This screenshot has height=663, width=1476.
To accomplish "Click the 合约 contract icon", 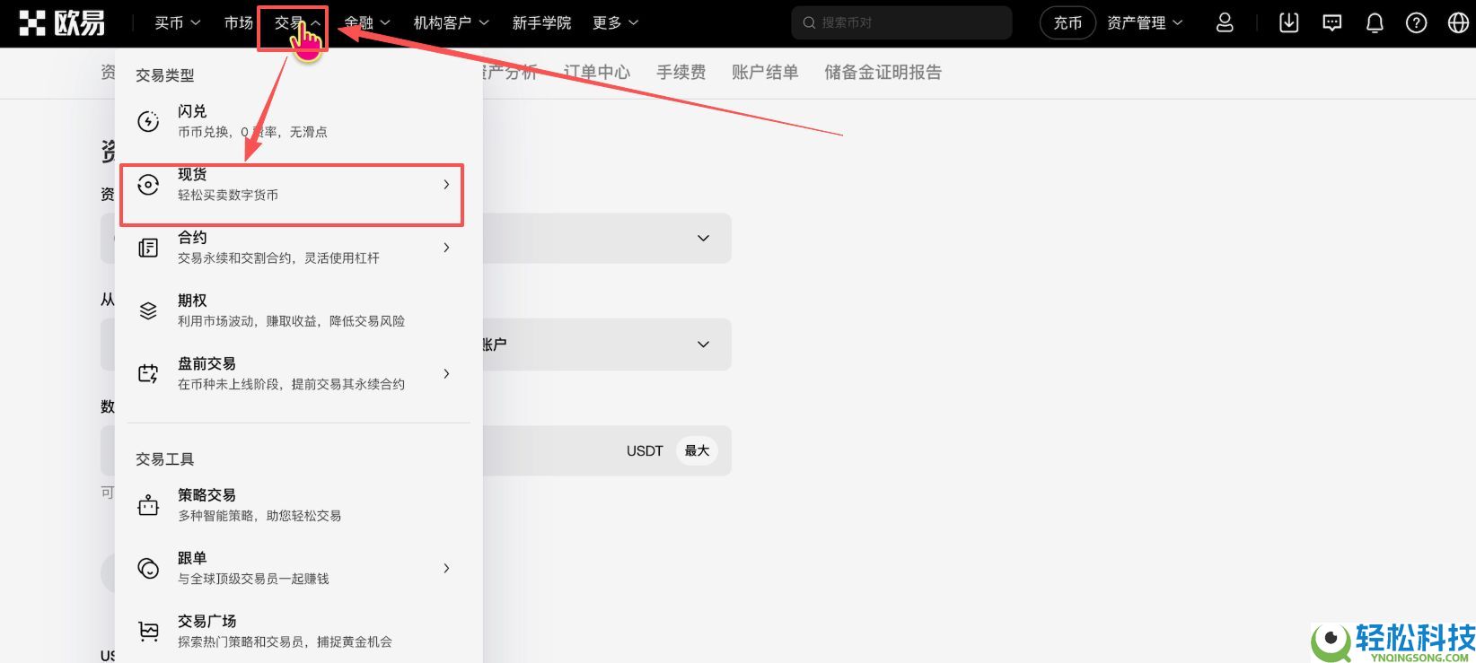I will click(148, 248).
